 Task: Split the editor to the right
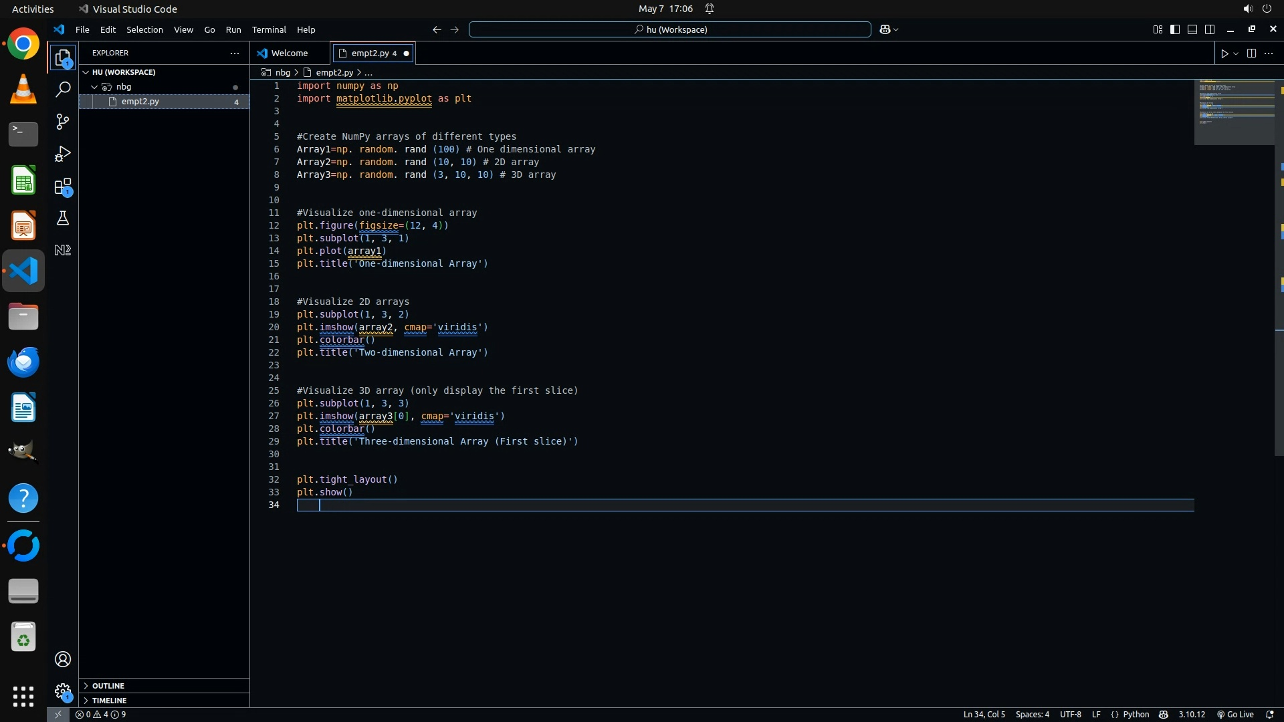tap(1251, 53)
